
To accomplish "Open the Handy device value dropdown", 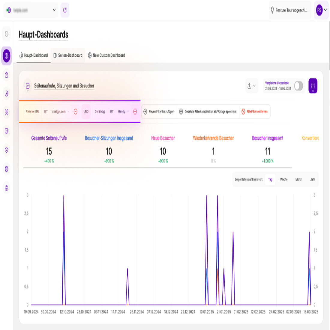I will pyautogui.click(x=127, y=112).
